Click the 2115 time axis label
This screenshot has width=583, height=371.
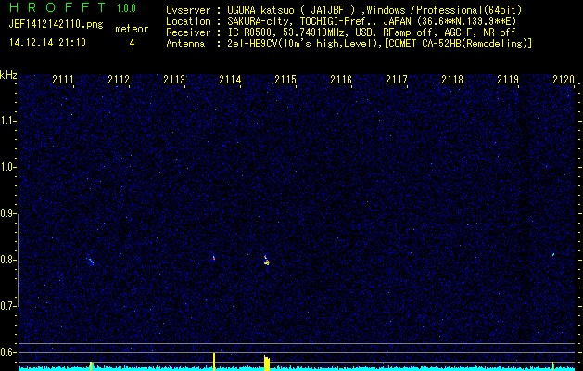[285, 80]
